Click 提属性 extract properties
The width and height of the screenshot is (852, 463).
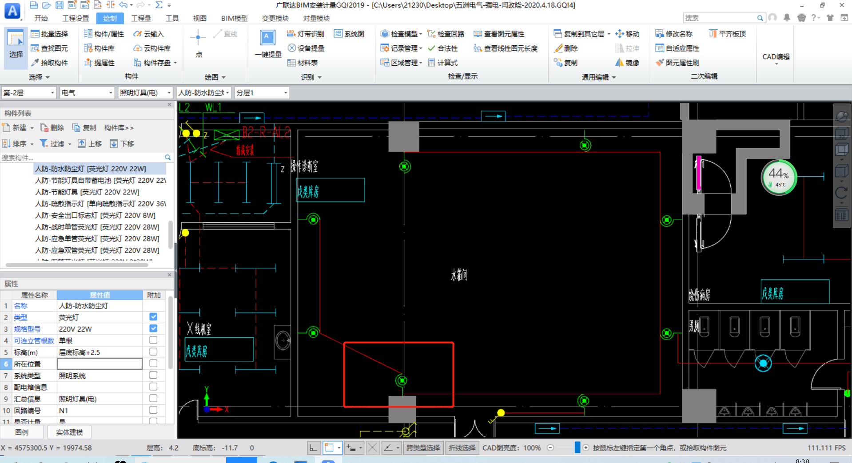pos(100,63)
